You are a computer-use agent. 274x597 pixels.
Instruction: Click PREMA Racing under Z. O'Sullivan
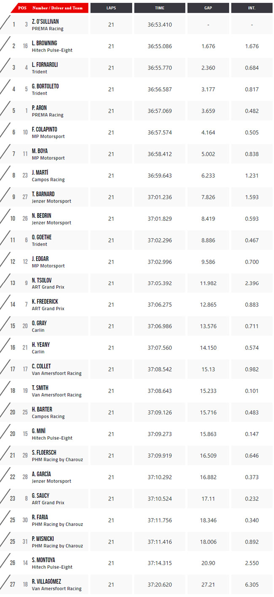coord(48,29)
